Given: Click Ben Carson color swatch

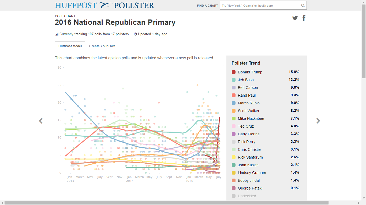Looking at the screenshot, I should (234, 88).
